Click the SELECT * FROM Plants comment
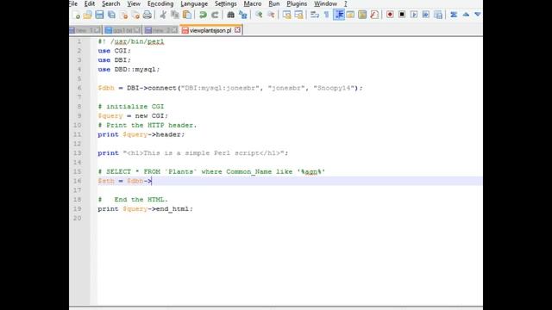 (x=211, y=171)
